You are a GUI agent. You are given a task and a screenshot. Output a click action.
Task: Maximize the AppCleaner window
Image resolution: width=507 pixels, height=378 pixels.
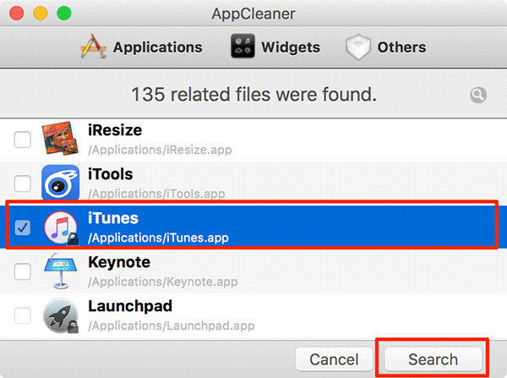click(64, 14)
